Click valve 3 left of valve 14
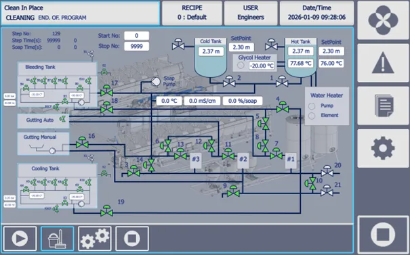This screenshot has height=255, width=410. point(134,171)
